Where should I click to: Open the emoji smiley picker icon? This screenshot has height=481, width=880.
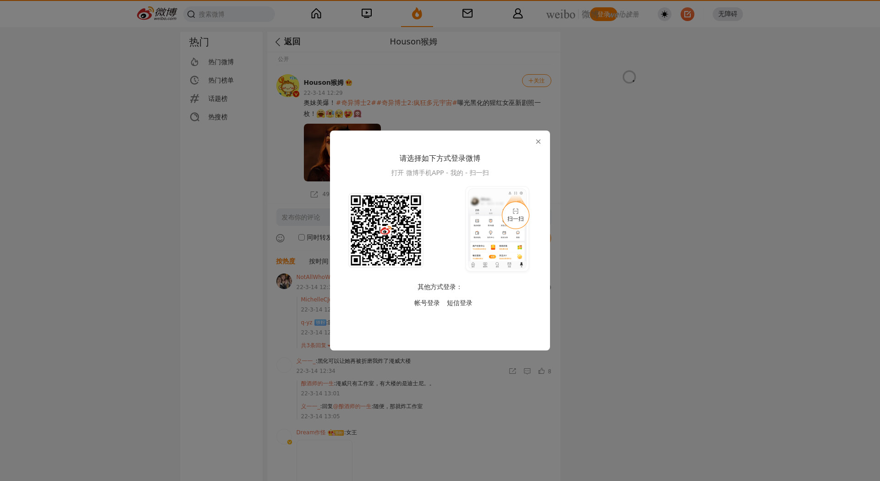tap(280, 238)
